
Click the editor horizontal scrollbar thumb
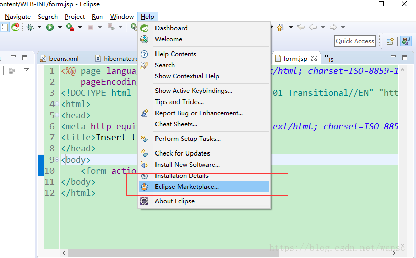[x=173, y=253]
